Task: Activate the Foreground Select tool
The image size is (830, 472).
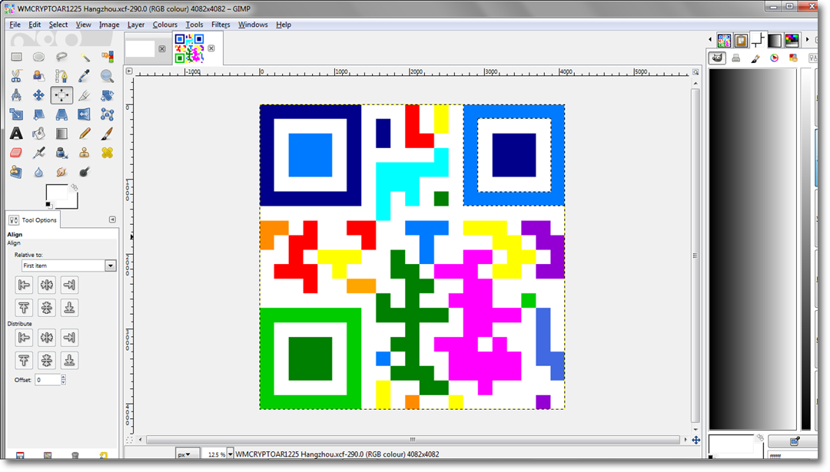Action: pyautogui.click(x=38, y=76)
